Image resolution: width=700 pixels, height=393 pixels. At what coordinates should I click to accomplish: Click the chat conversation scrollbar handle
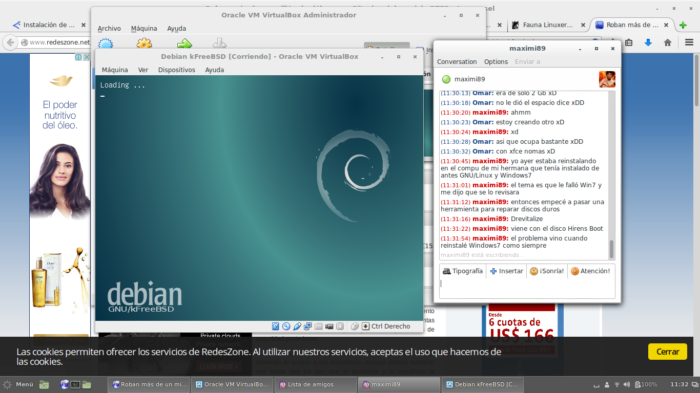click(611, 249)
